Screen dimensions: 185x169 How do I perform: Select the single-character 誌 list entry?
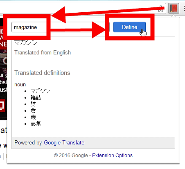point(33,104)
